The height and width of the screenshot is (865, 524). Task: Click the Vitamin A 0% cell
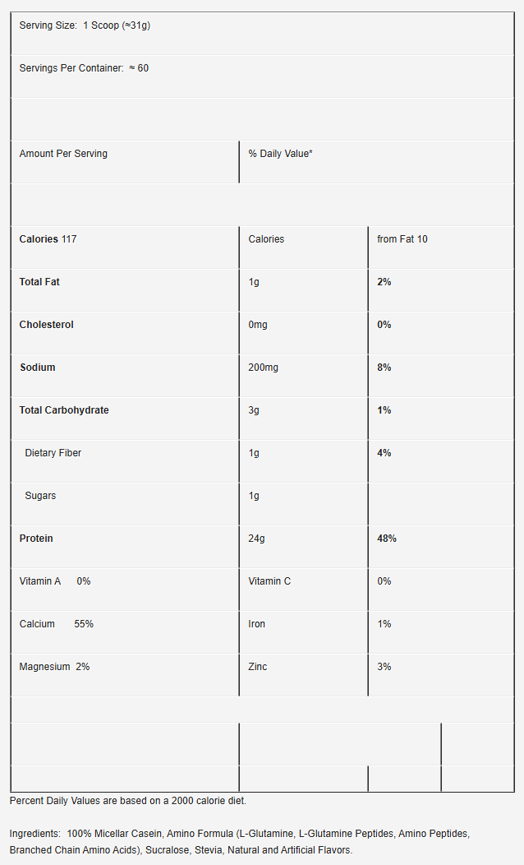point(125,590)
